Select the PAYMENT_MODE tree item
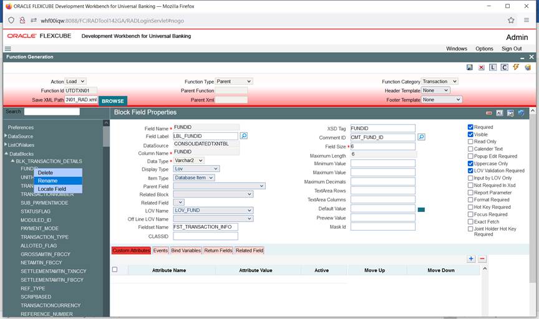 click(39, 229)
